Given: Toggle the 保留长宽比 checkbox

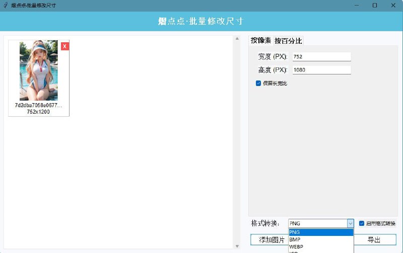Looking at the screenshot, I should click(x=258, y=83).
